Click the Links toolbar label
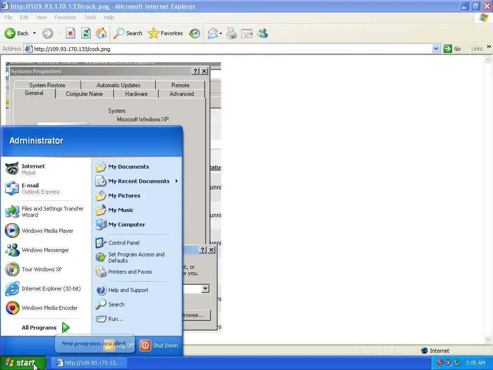 point(477,49)
